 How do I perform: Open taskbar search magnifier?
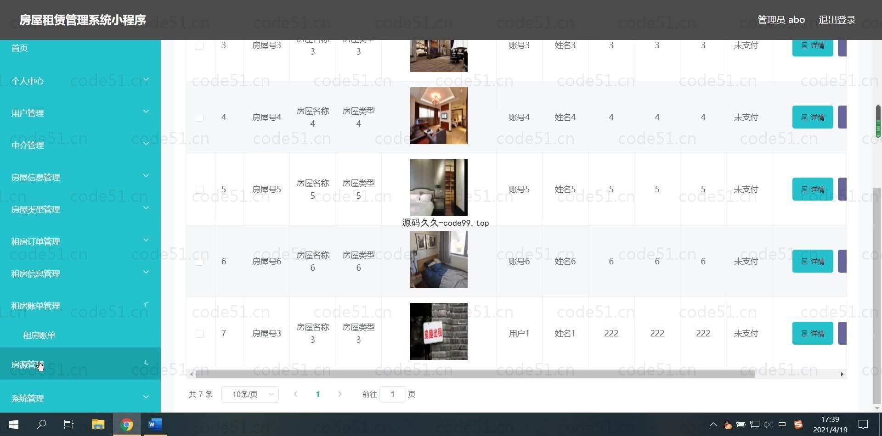coord(41,425)
